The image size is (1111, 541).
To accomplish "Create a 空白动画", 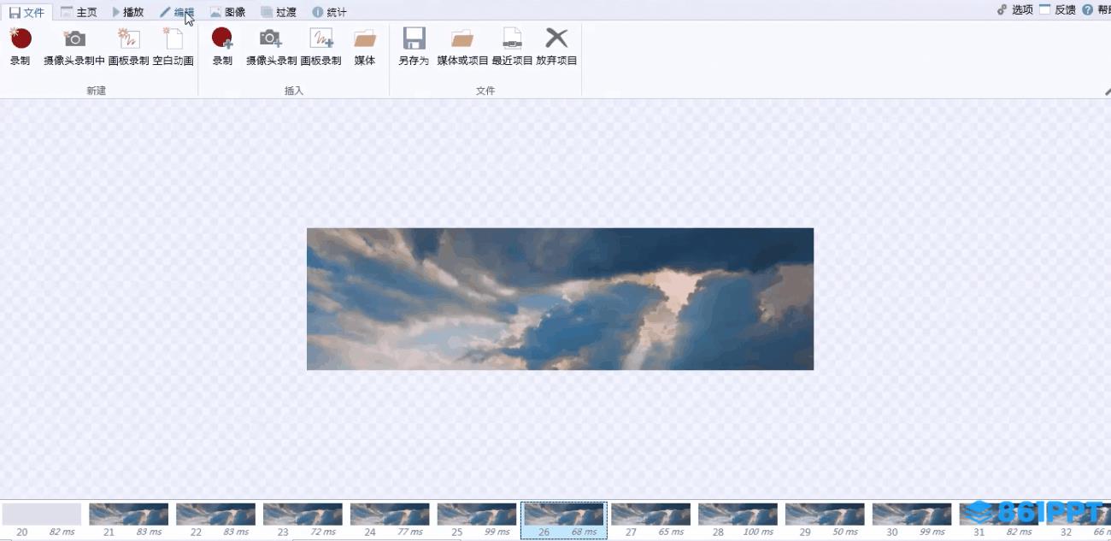I will (173, 46).
